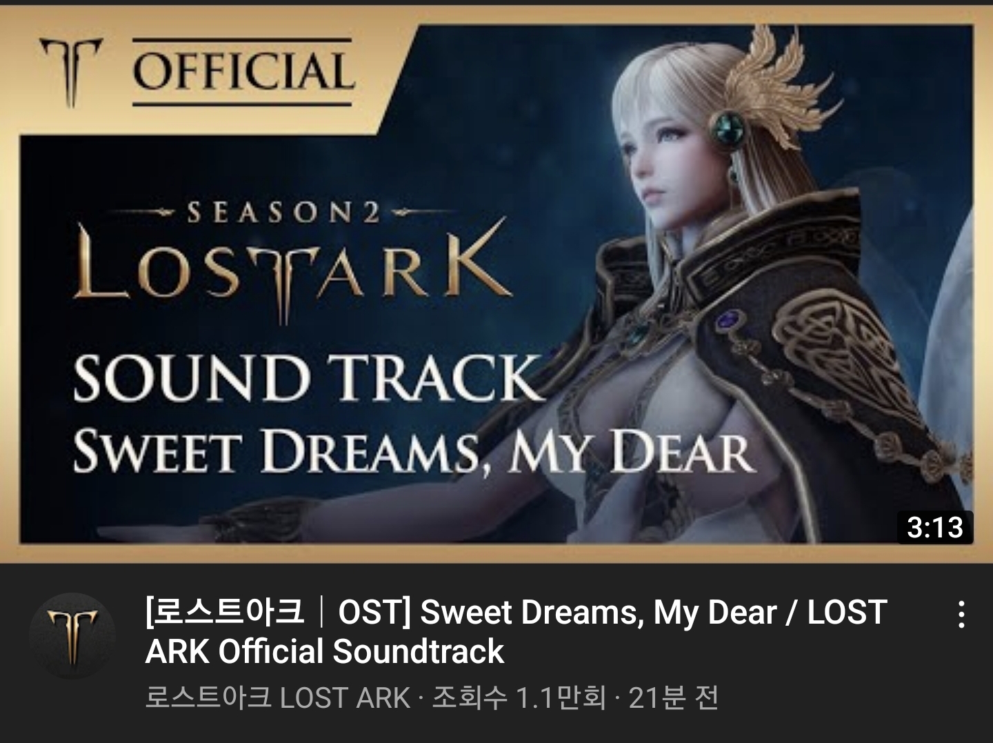Click the Lost Ark emblem beside OFFICIAL
This screenshot has width=993, height=743.
tap(70, 72)
